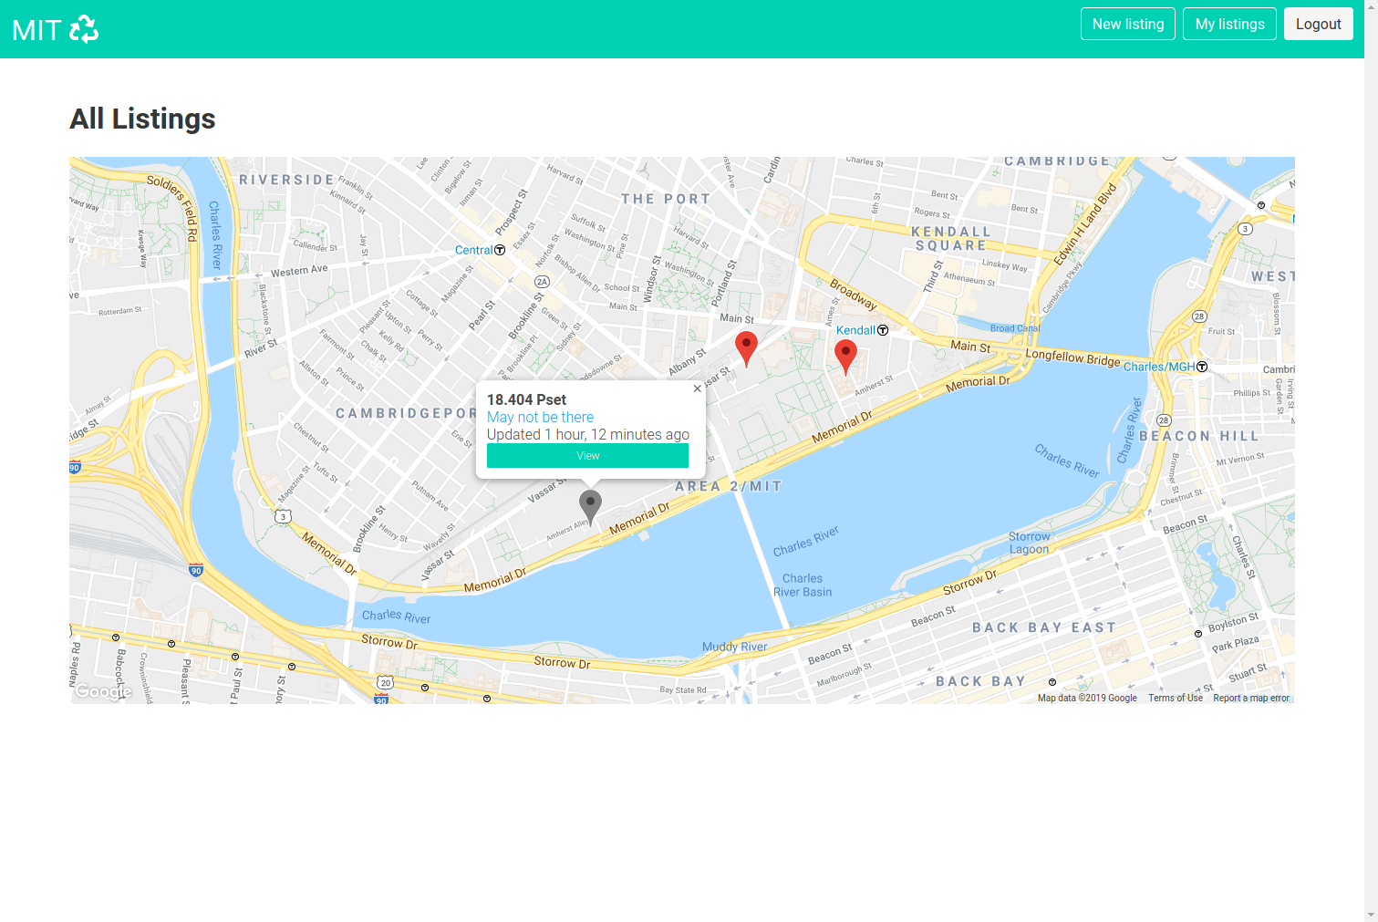The image size is (1378, 922).
Task: Click the Map data ©2019 Google text
Action: tap(1087, 698)
